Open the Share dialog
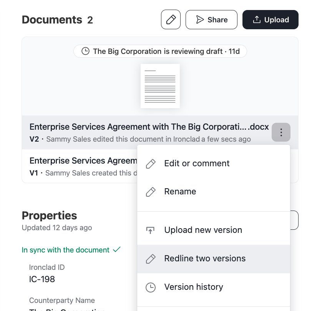 point(211,20)
